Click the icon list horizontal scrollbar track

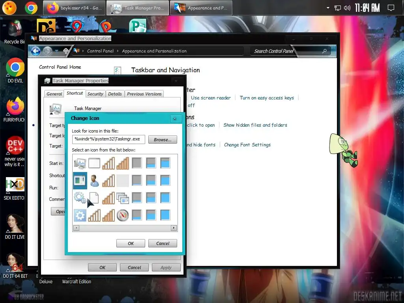(125, 228)
